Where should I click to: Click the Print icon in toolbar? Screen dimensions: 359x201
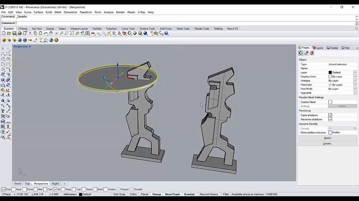(x=20, y=33)
